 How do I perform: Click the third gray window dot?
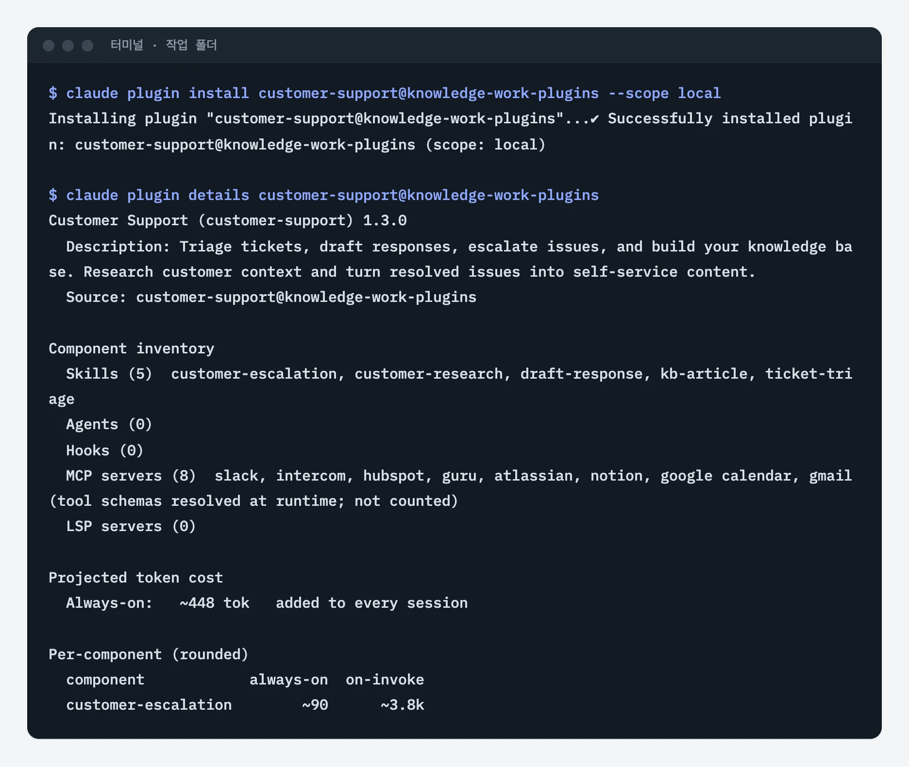[x=87, y=46]
